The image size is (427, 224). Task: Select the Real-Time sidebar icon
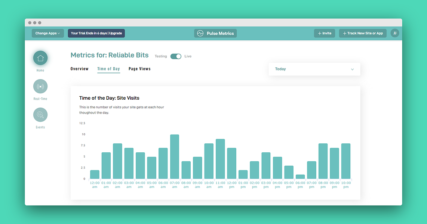point(40,86)
